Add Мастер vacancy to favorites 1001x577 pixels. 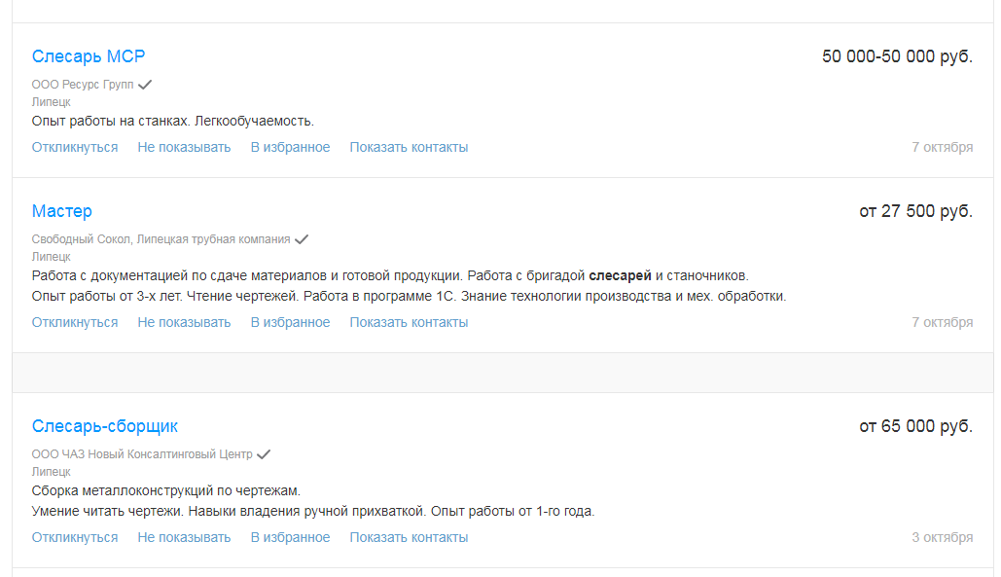[x=290, y=322]
